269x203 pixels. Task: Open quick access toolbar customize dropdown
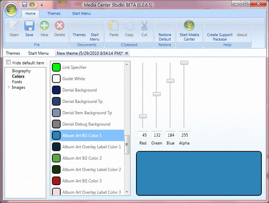(42, 5)
